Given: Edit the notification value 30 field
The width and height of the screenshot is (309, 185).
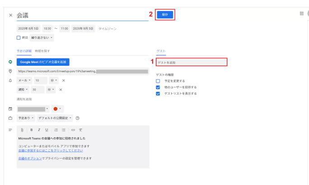Looking at the screenshot, I should click(37, 90).
